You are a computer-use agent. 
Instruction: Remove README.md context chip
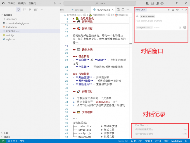(x=141, y=17)
